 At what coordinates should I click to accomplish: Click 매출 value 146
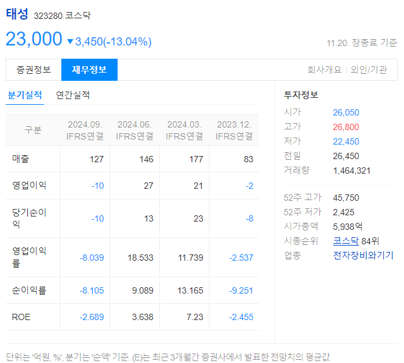click(146, 159)
